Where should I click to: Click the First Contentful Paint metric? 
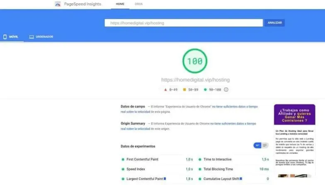point(157,159)
